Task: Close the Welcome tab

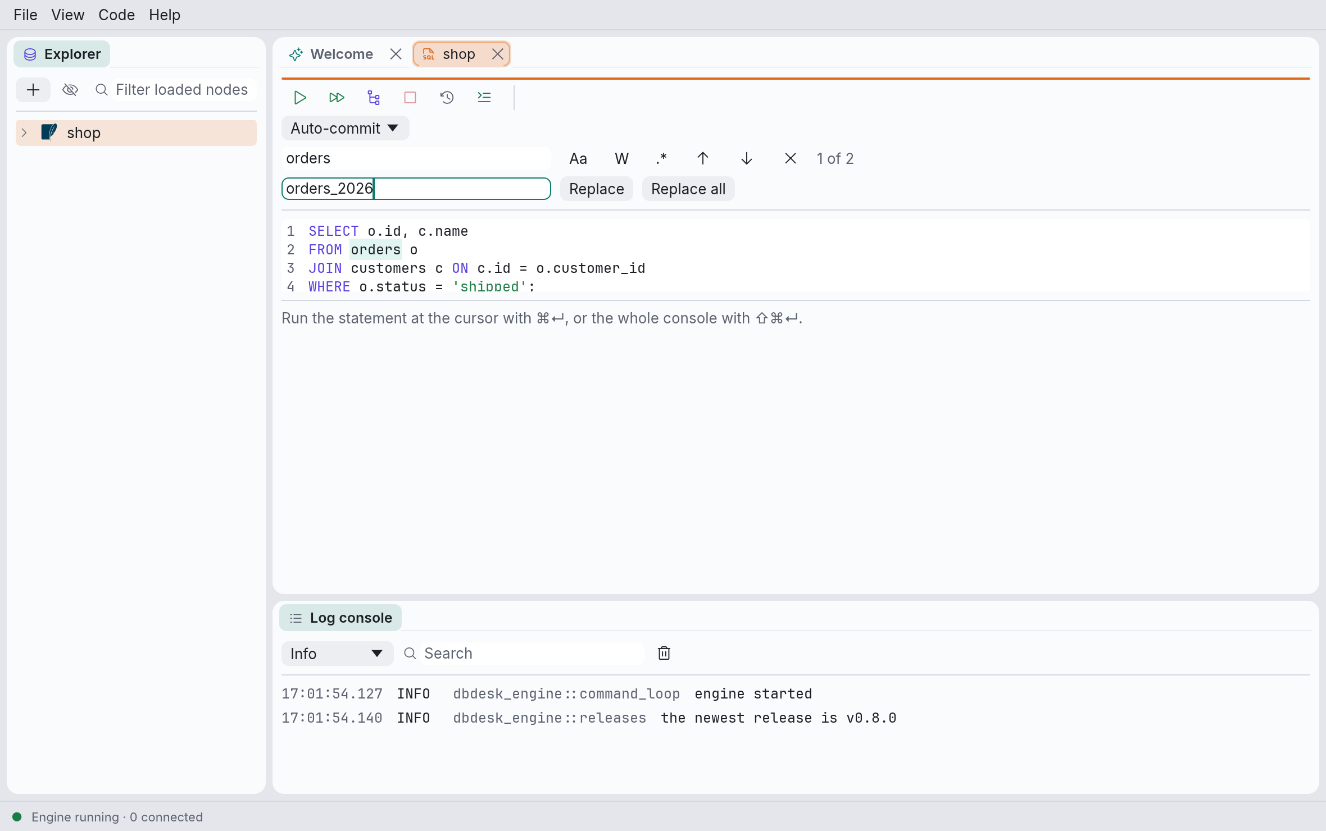Action: tap(396, 54)
